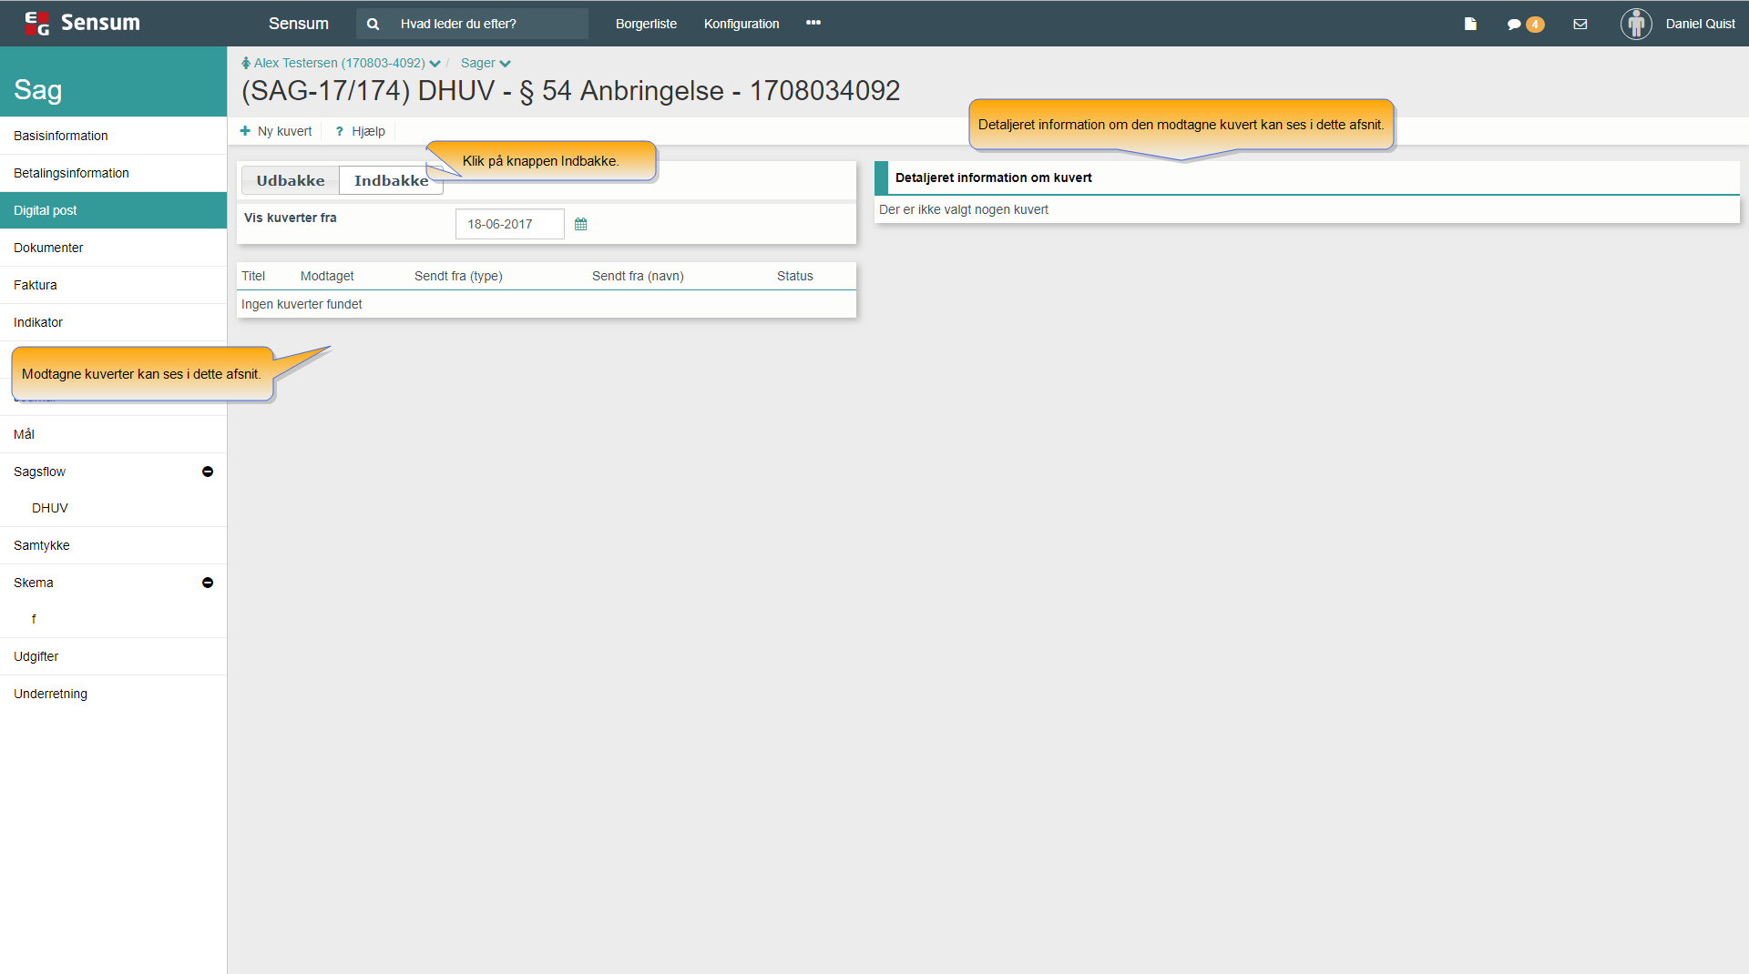Image resolution: width=1749 pixels, height=974 pixels.
Task: Select Dokumenter in the sidebar
Action: (48, 248)
